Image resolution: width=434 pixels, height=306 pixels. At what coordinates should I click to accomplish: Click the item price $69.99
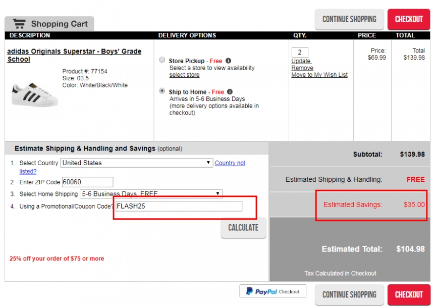click(376, 58)
